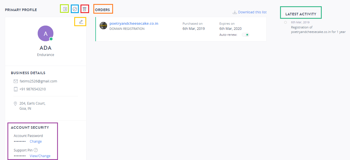Click the address 204, Earls Court,
This screenshot has height=160, width=350.
pyautogui.click(x=32, y=103)
